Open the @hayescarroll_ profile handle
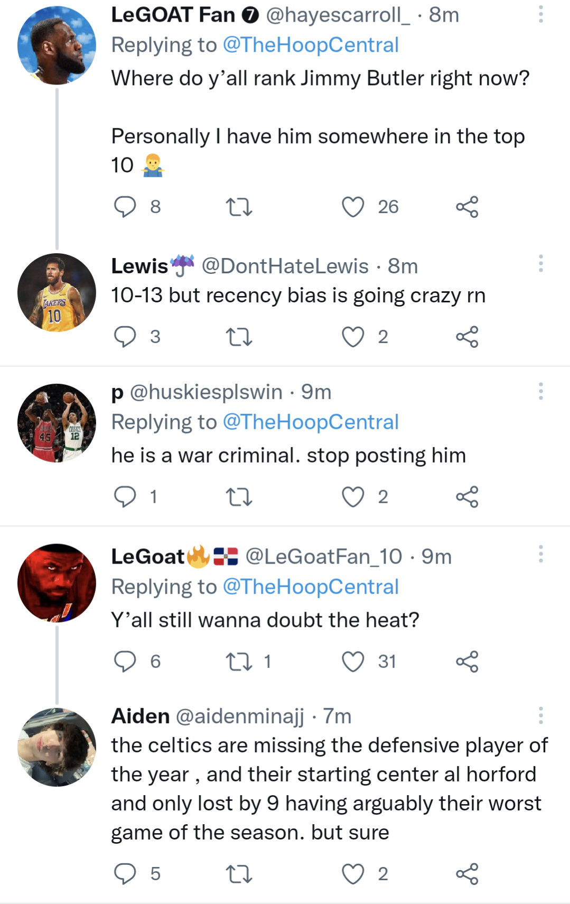Image resolution: width=570 pixels, height=904 pixels. [x=338, y=15]
